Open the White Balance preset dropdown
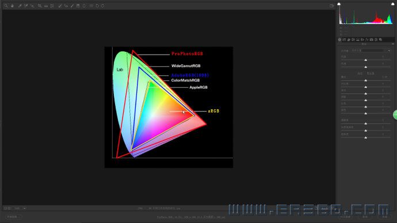 coord(371,51)
